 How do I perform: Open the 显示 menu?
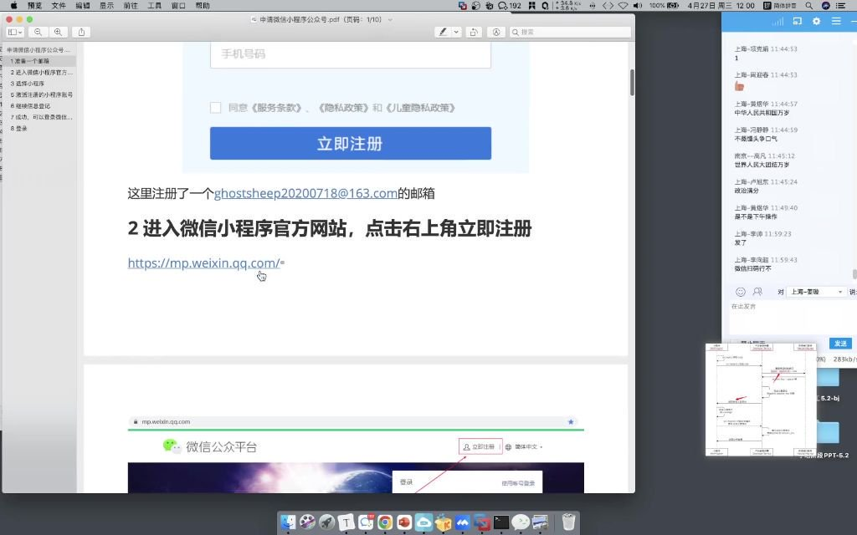(x=106, y=6)
